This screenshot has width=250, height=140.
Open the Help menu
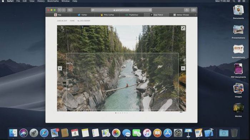75,1
